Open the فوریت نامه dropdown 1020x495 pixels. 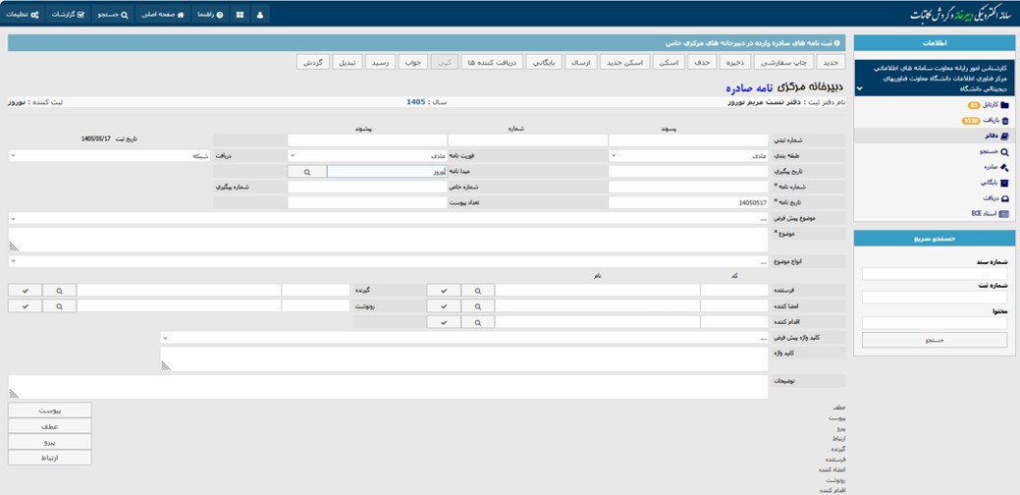367,156
